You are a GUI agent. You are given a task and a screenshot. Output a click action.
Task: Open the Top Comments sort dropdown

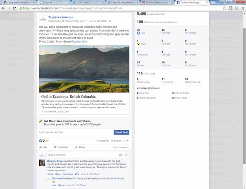pos(121,147)
